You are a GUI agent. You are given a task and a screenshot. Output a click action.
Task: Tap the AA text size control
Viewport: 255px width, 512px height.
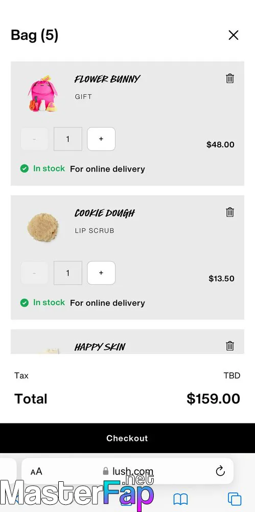[36, 472]
